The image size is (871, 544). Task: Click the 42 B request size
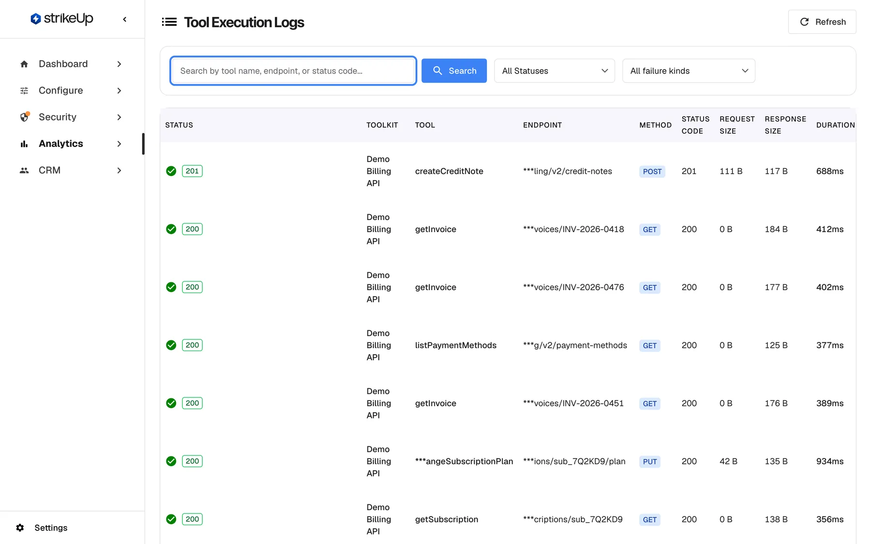click(728, 461)
